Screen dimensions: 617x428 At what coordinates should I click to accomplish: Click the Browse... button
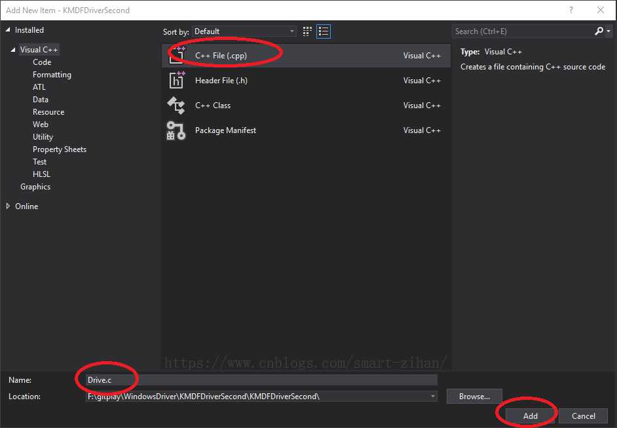point(474,396)
